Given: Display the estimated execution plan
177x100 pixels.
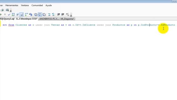Looking at the screenshot, I should [x=13, y=14].
